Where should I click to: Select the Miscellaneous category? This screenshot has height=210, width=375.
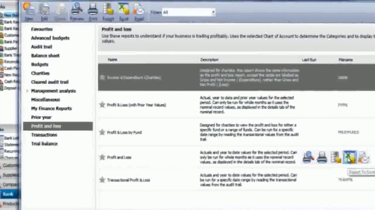[46, 100]
